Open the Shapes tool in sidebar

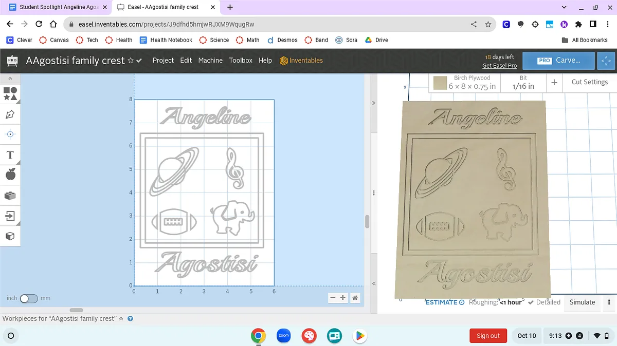pyautogui.click(x=10, y=93)
